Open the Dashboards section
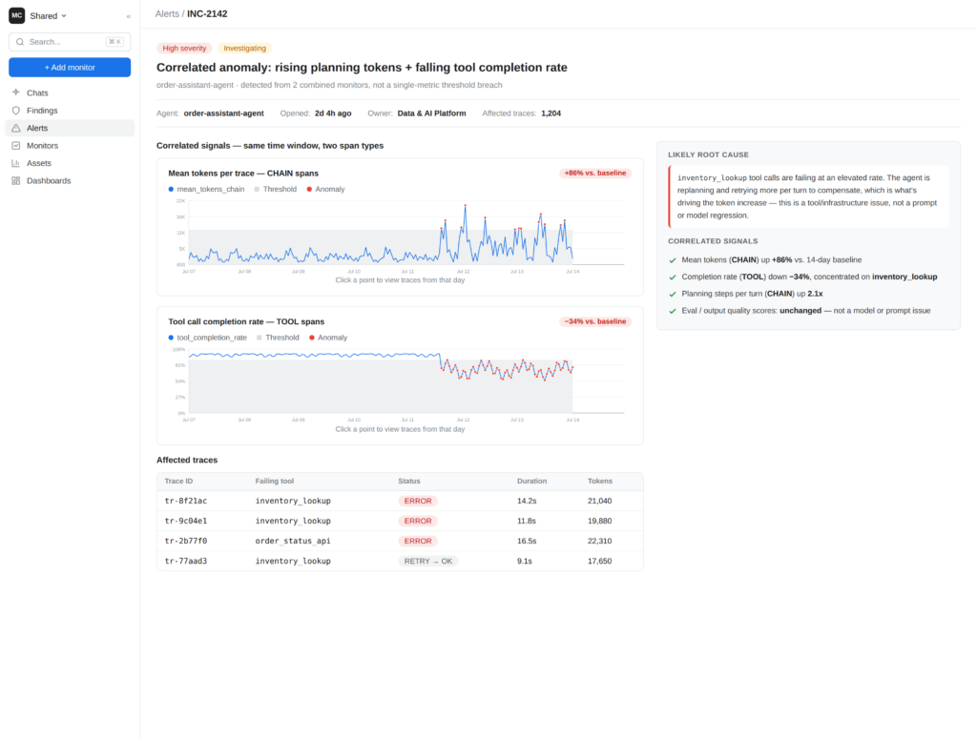977x739 pixels. [70, 180]
